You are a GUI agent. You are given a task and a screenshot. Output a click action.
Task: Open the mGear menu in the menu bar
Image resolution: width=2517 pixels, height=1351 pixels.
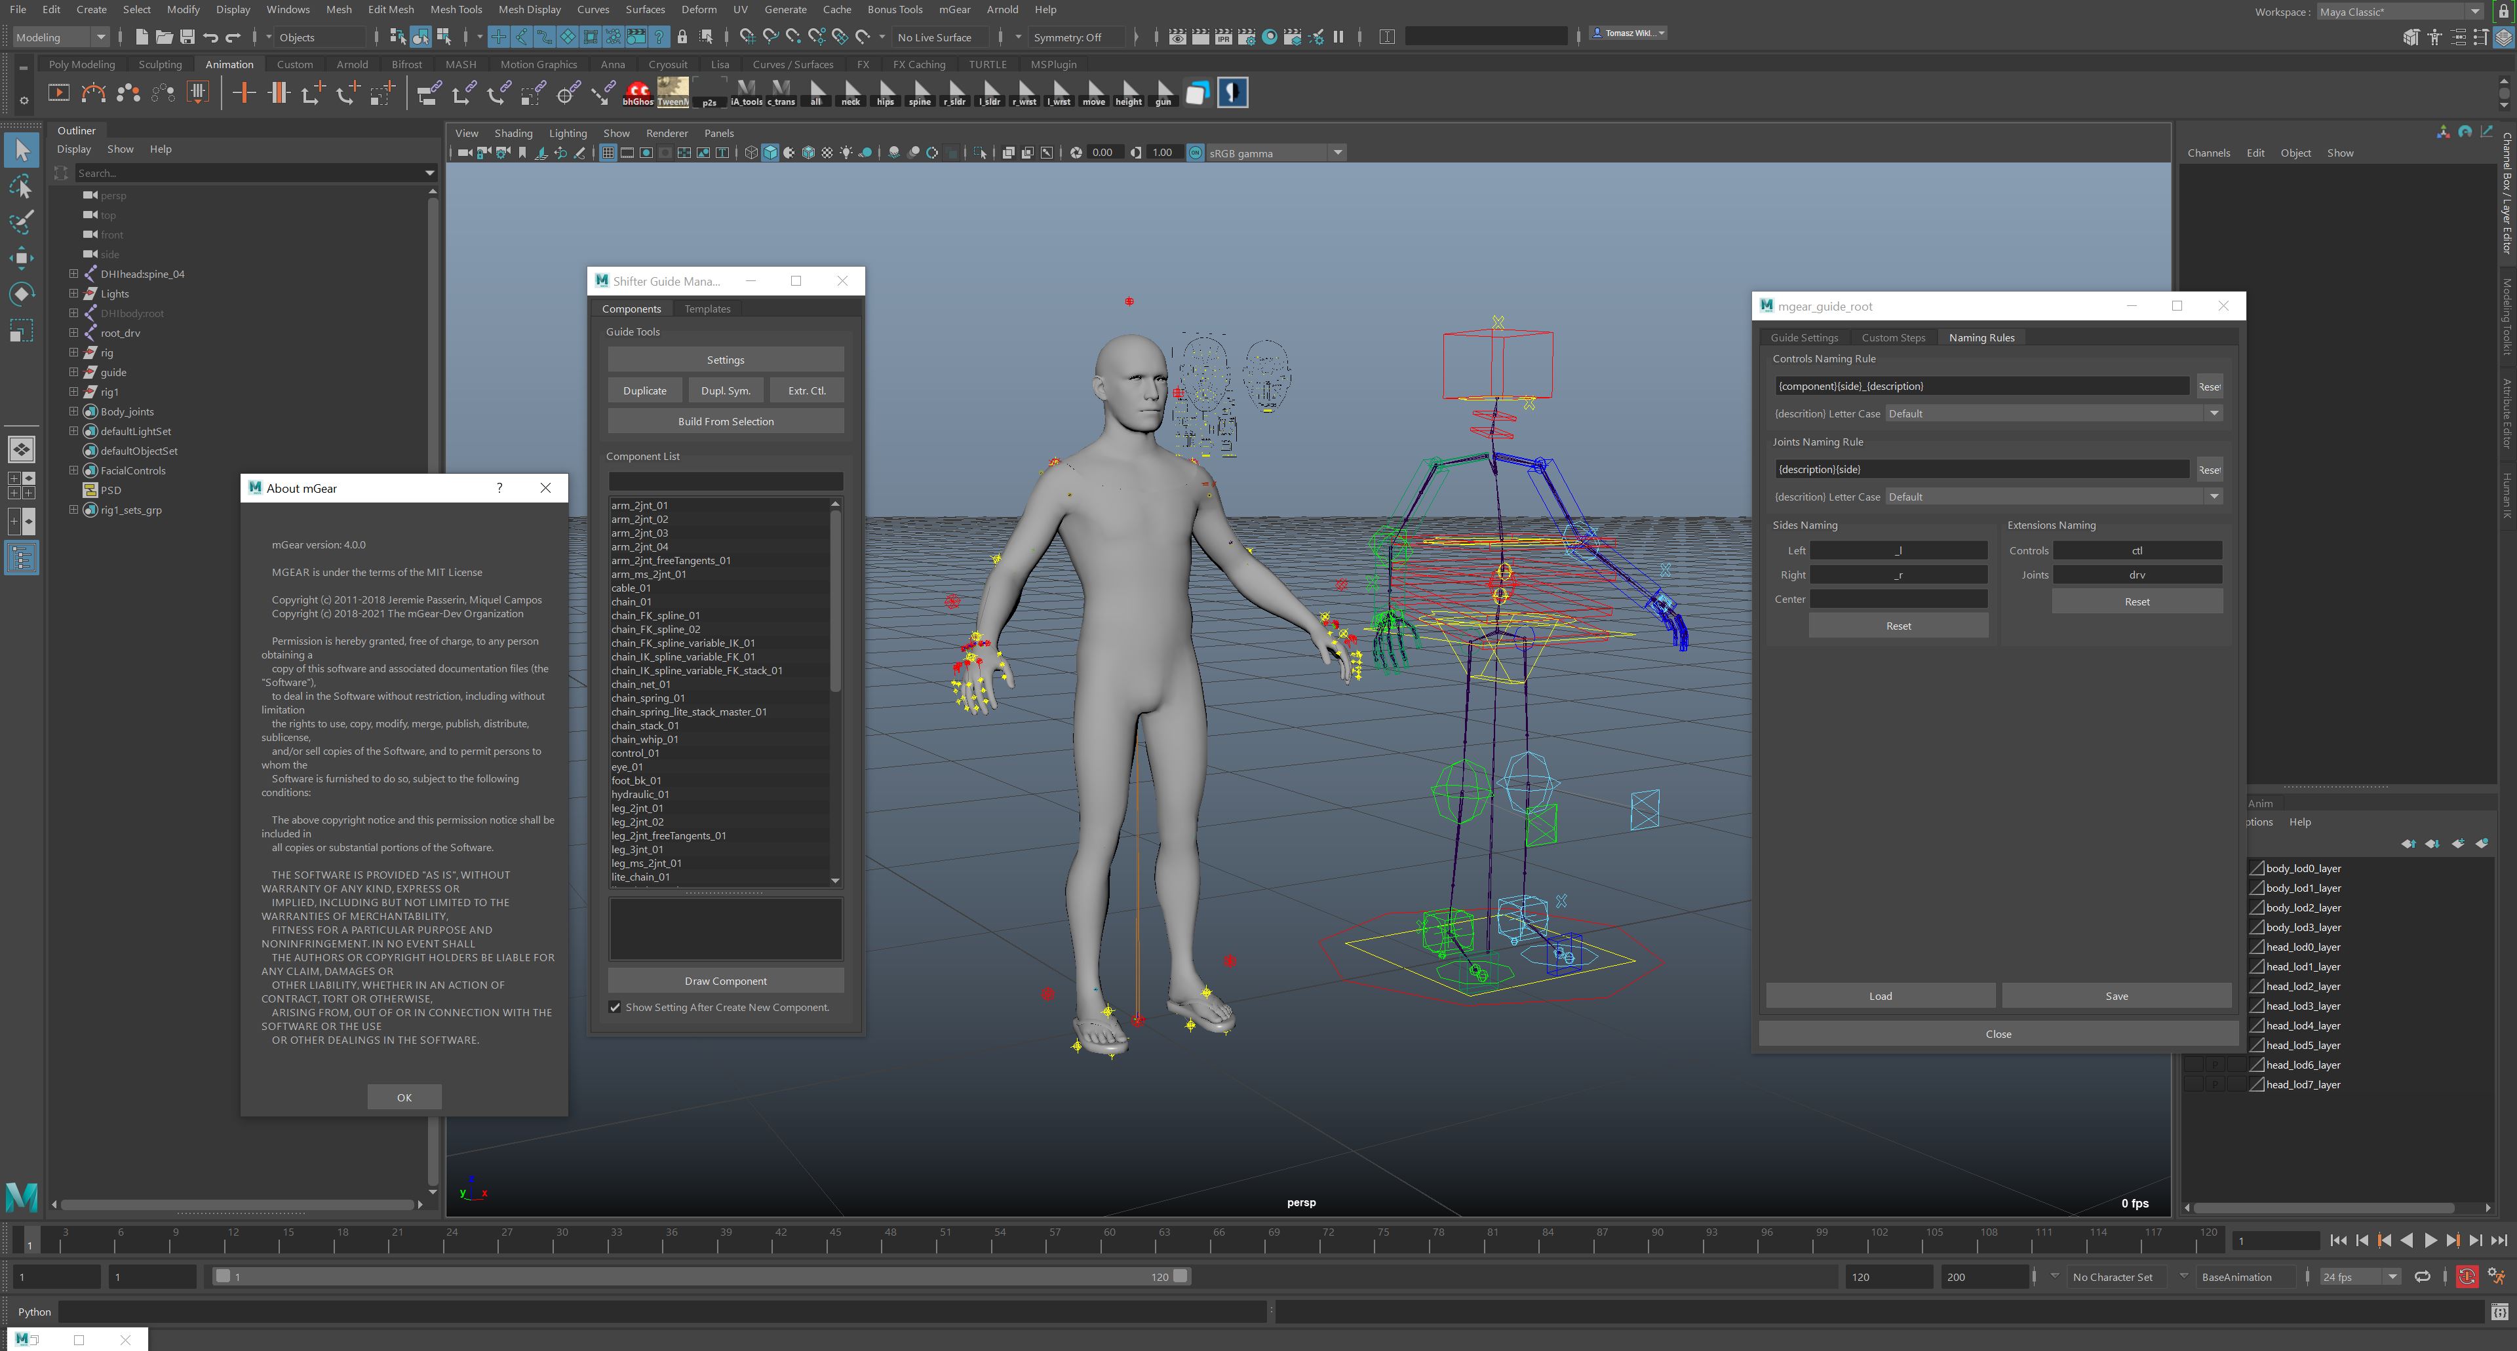[x=954, y=9]
